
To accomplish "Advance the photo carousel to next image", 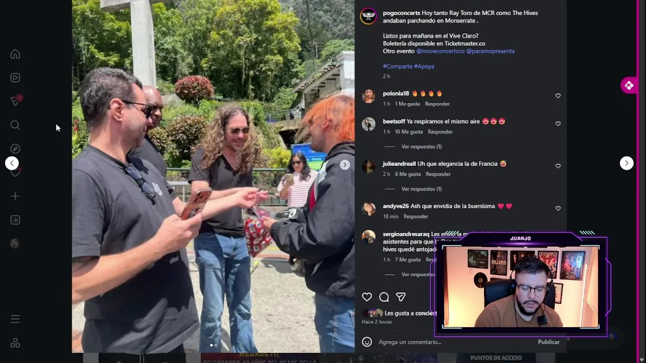I will tap(344, 165).
